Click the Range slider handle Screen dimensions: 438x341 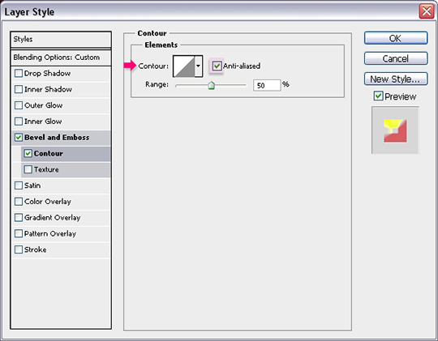click(x=212, y=85)
